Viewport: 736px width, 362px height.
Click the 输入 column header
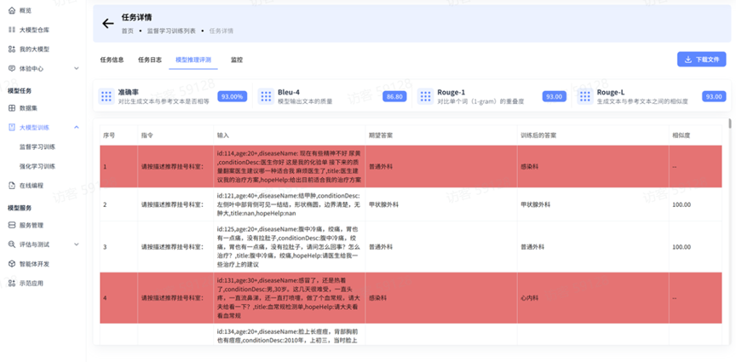(x=222, y=135)
